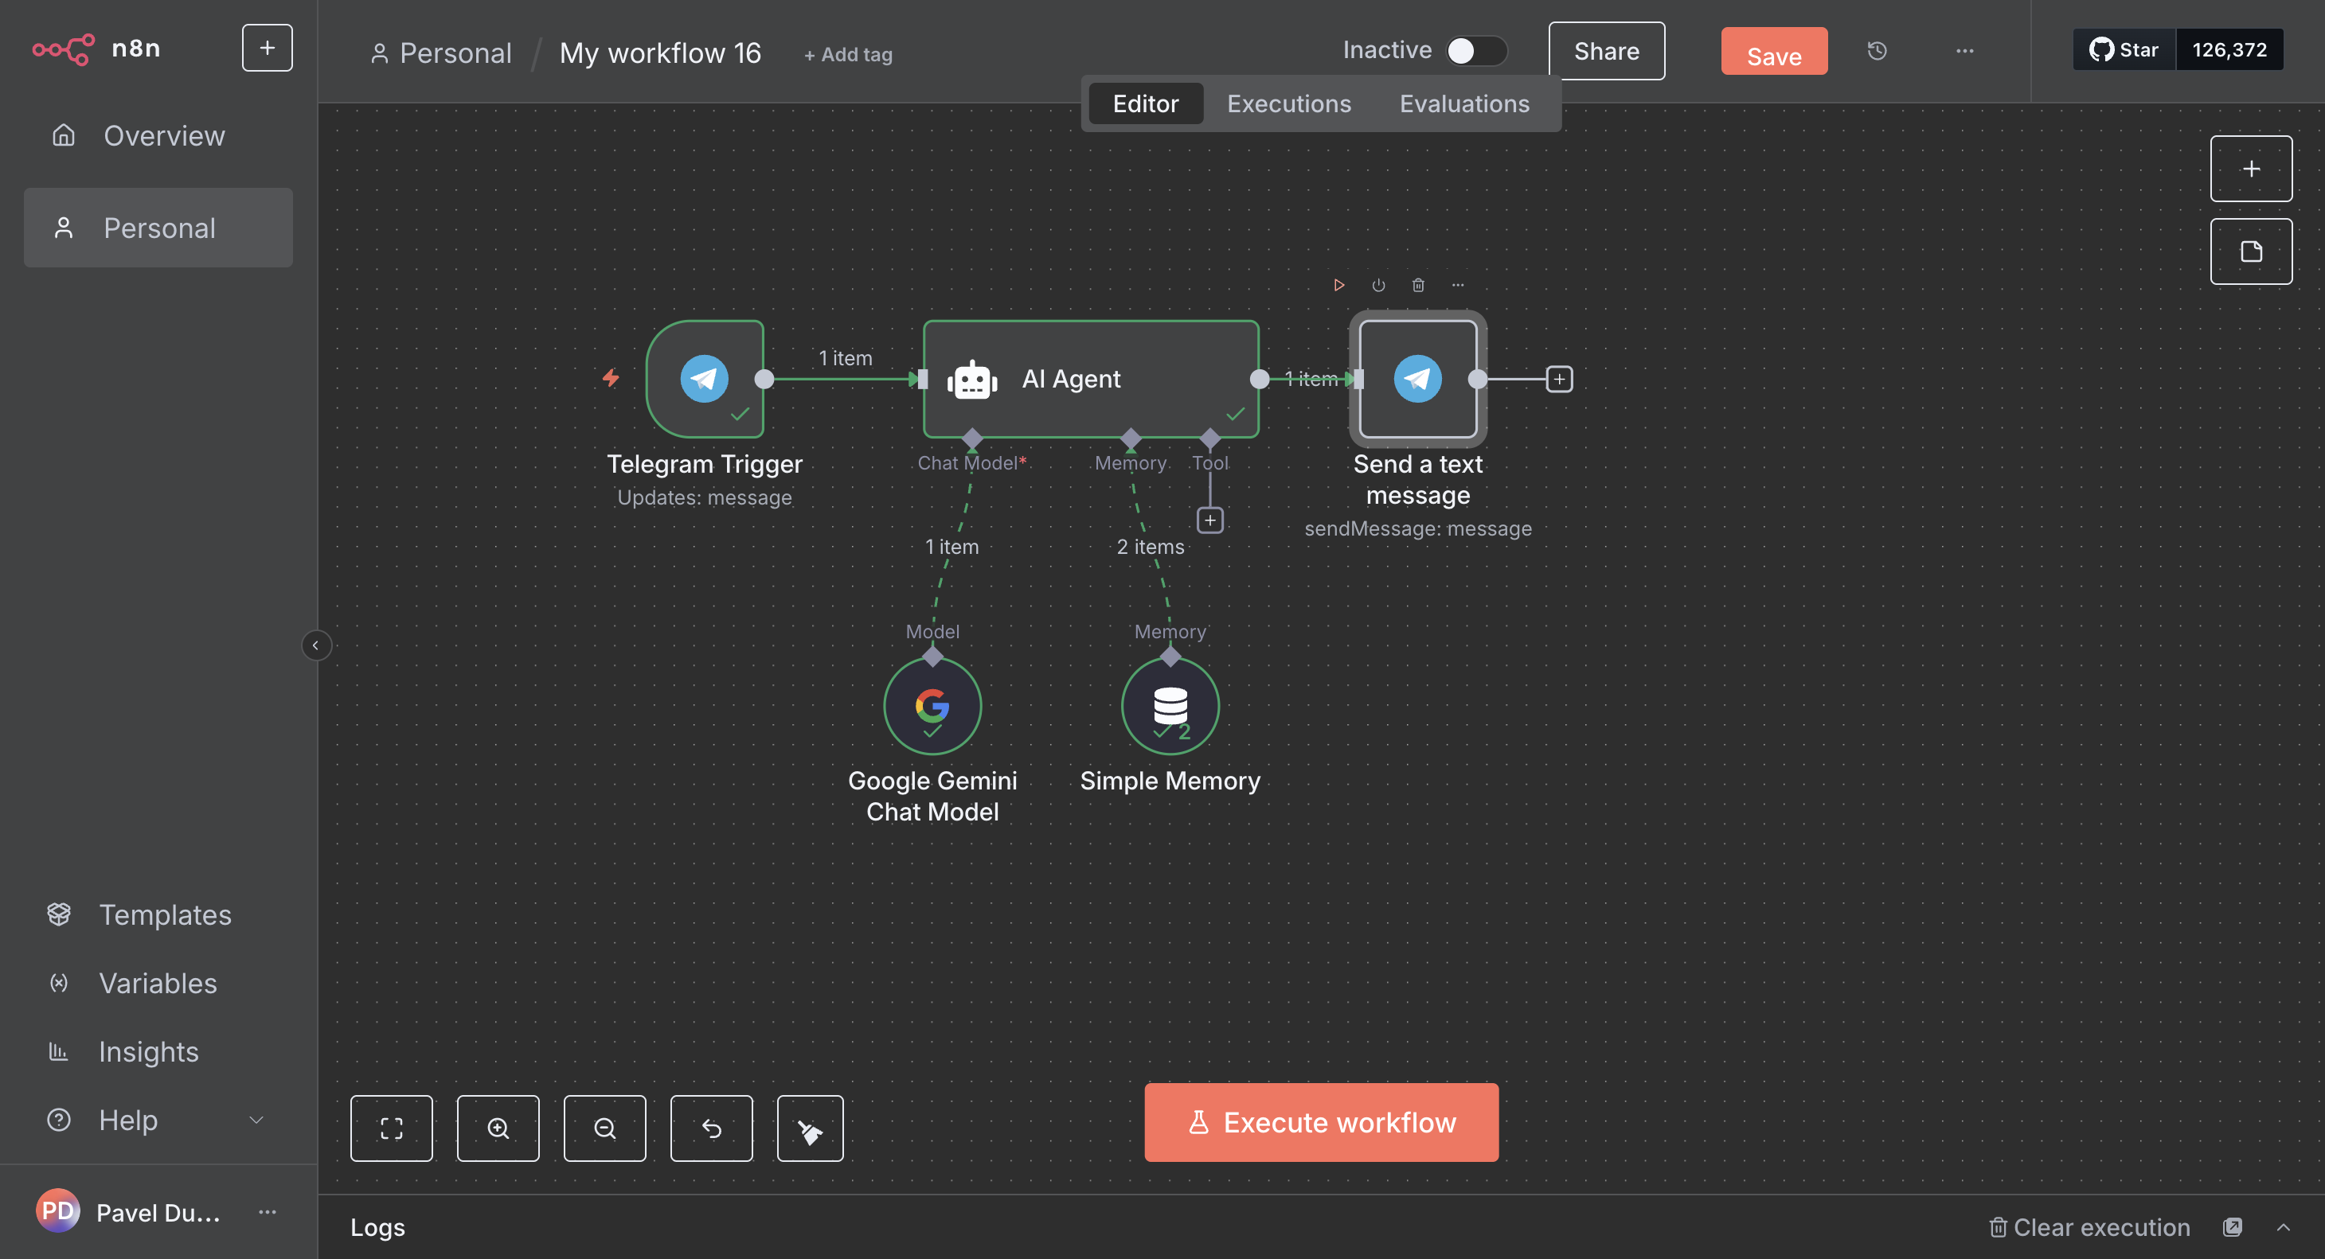Switch to the Executions tab
This screenshot has height=1259, width=2325.
tap(1288, 103)
